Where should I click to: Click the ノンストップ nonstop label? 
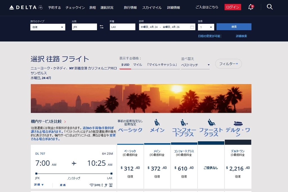(74, 178)
